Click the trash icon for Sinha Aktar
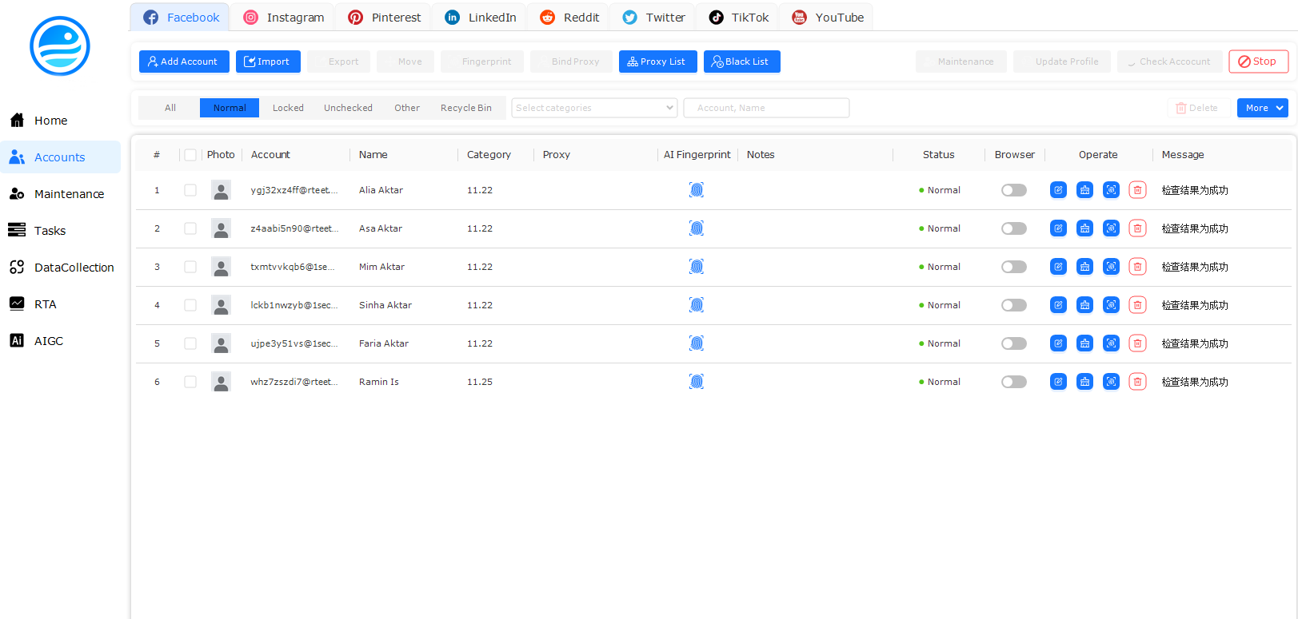Viewport: 1298px width, 619px height. pyautogui.click(x=1137, y=305)
